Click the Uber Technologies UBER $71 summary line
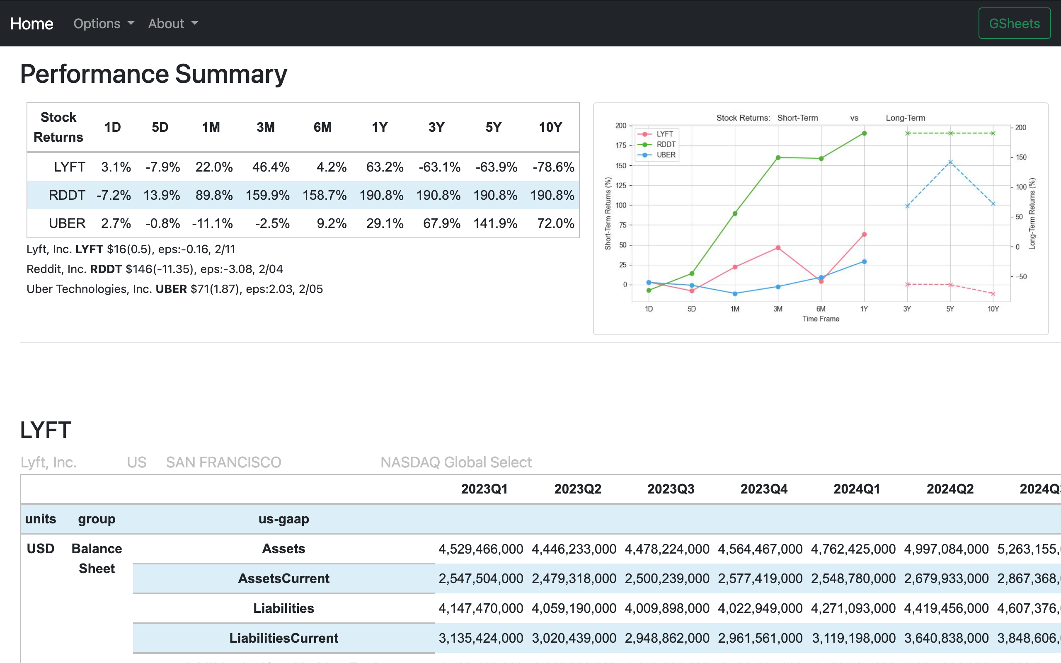The width and height of the screenshot is (1061, 663). 174,289
